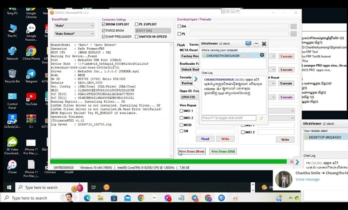Enable the PL EXPLOIT checkbox
The image size is (348, 210).
pyautogui.click(x=137, y=25)
